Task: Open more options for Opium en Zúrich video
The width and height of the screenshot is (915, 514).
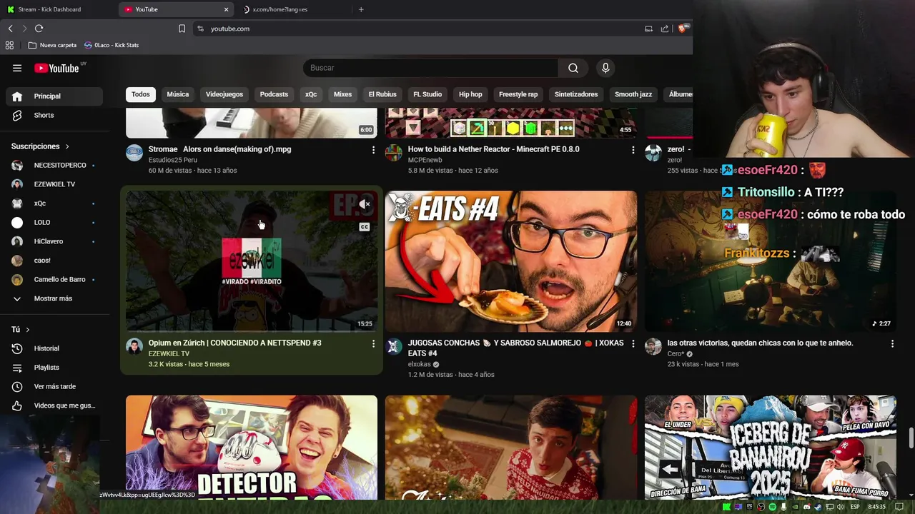Action: [373, 343]
